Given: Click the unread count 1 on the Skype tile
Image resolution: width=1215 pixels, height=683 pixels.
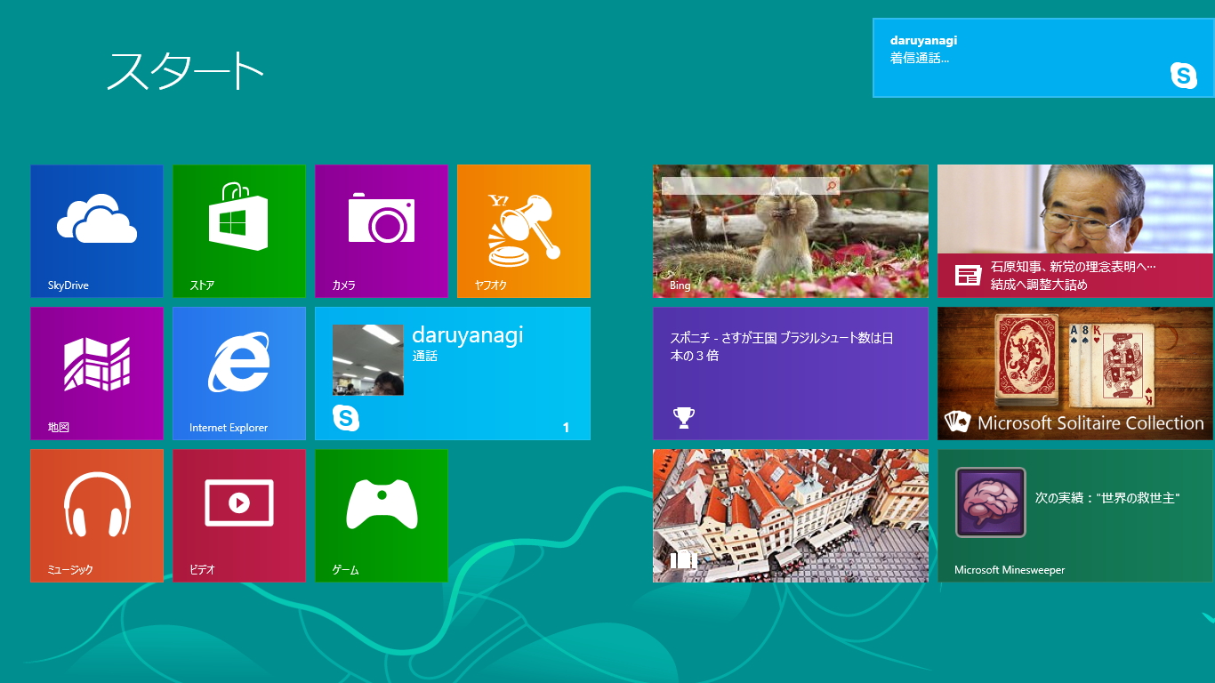Looking at the screenshot, I should (566, 428).
